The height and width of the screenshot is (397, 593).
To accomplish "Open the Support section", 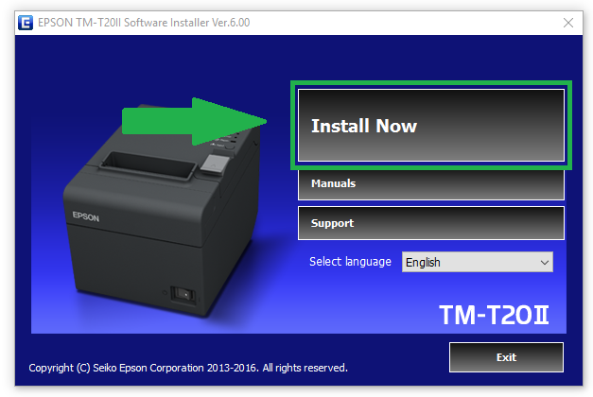I will click(x=430, y=223).
